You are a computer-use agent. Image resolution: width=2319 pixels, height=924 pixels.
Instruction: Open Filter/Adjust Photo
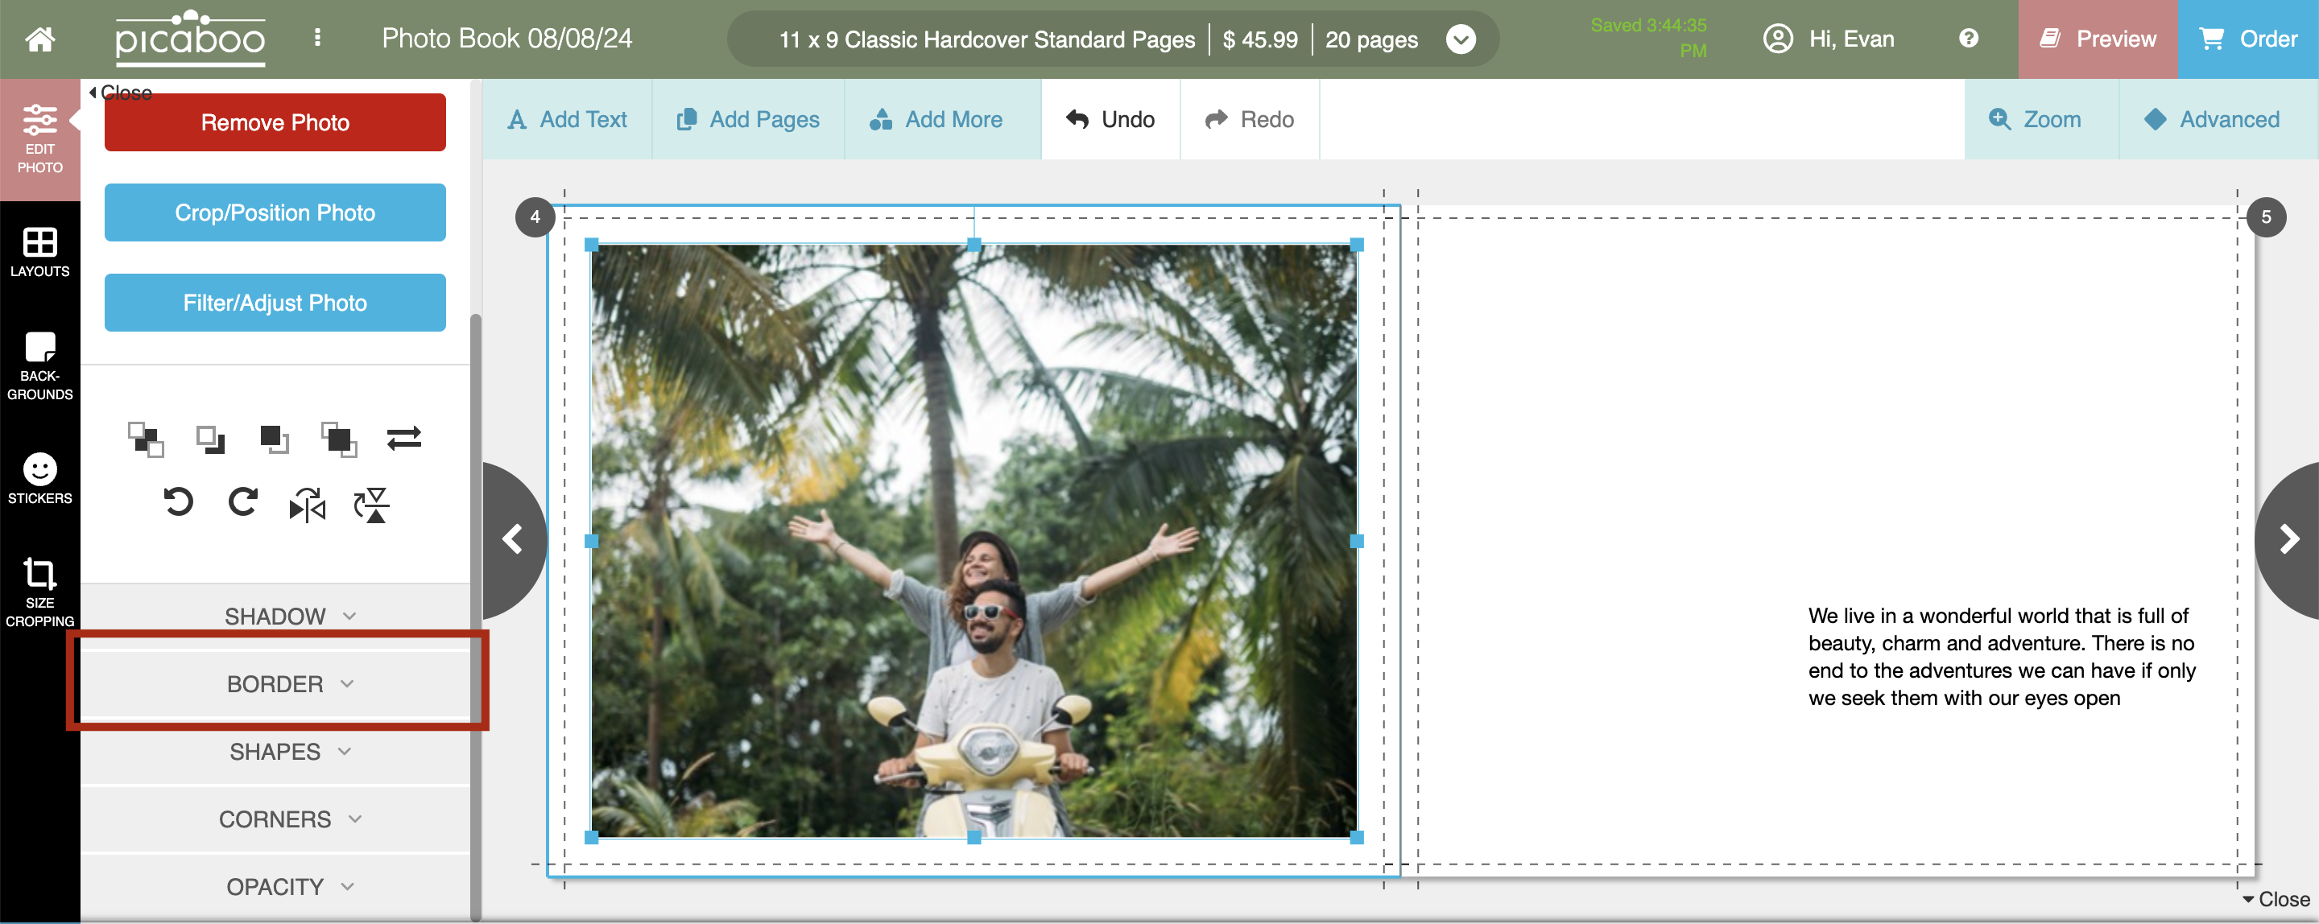[275, 303]
